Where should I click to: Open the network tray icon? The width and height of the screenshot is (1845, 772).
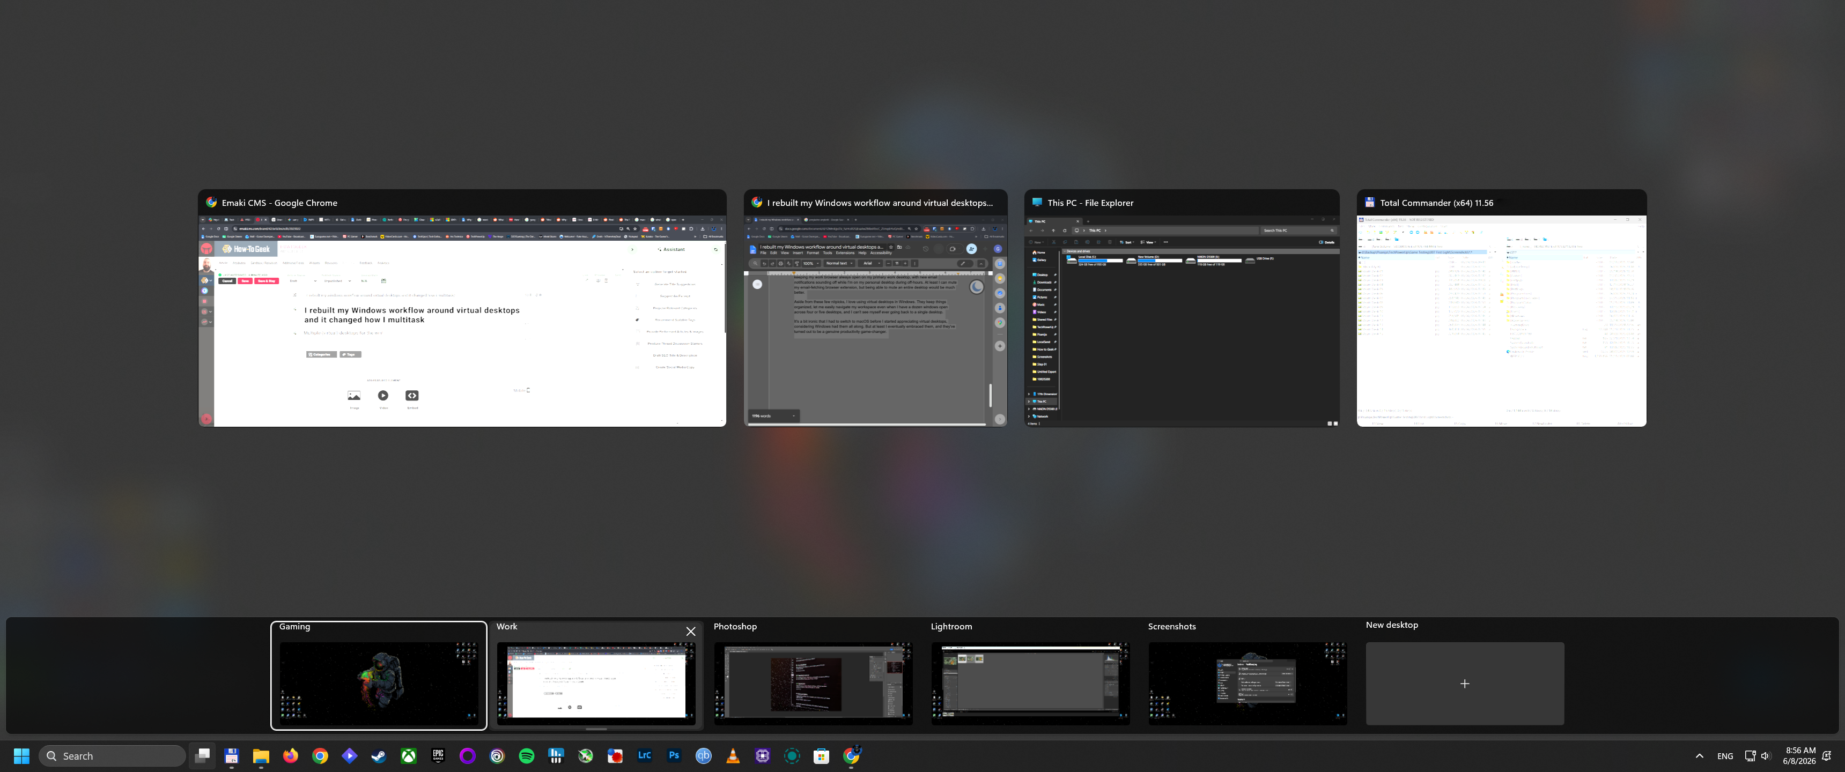coord(1750,755)
